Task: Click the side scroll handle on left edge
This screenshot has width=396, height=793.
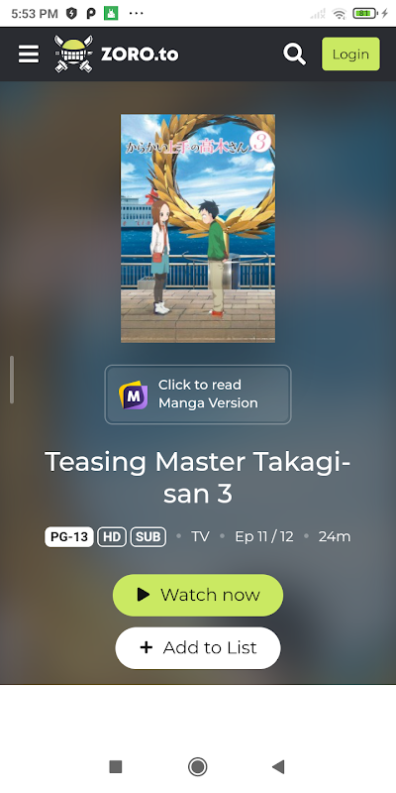Action: pyautogui.click(x=12, y=380)
